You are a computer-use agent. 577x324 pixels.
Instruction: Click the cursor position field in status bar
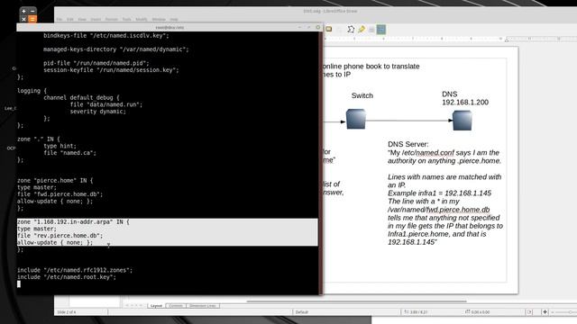[416, 312]
